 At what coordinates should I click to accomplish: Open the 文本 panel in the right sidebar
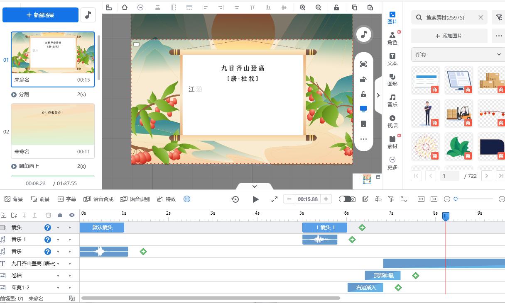point(392,59)
